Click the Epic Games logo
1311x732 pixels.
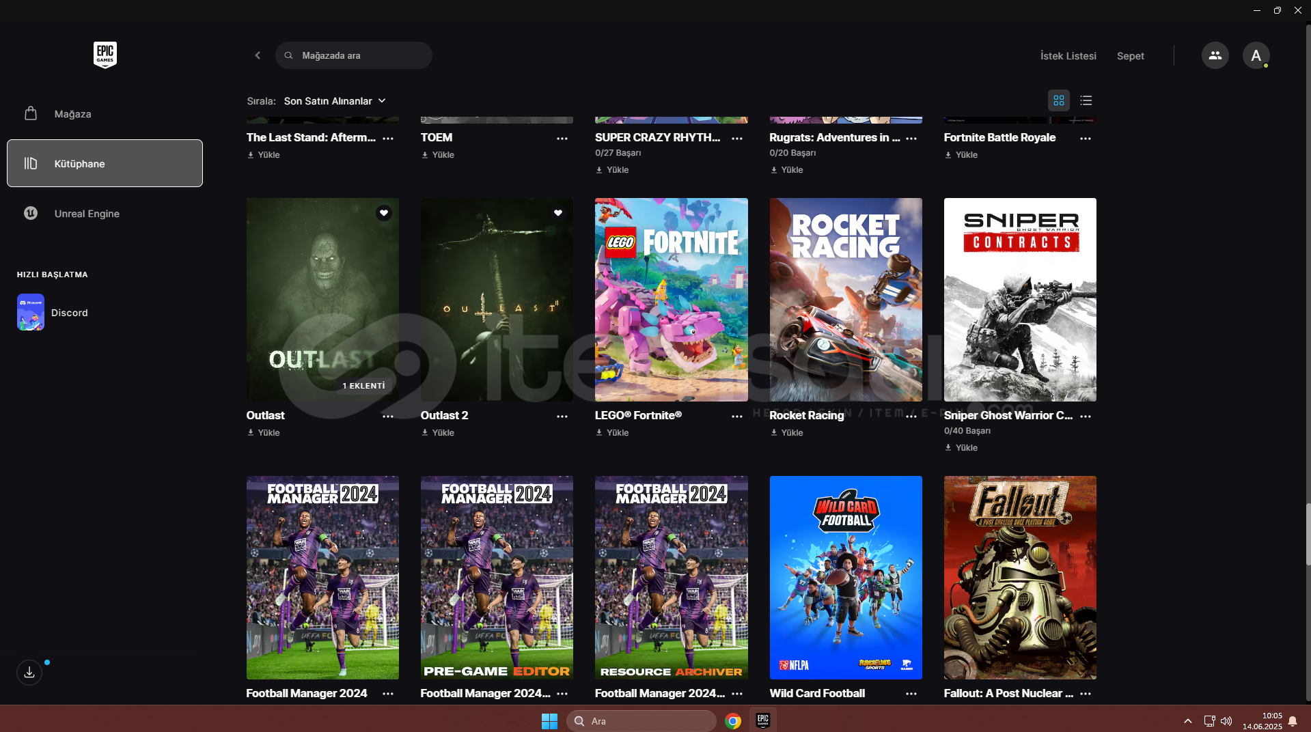105,55
